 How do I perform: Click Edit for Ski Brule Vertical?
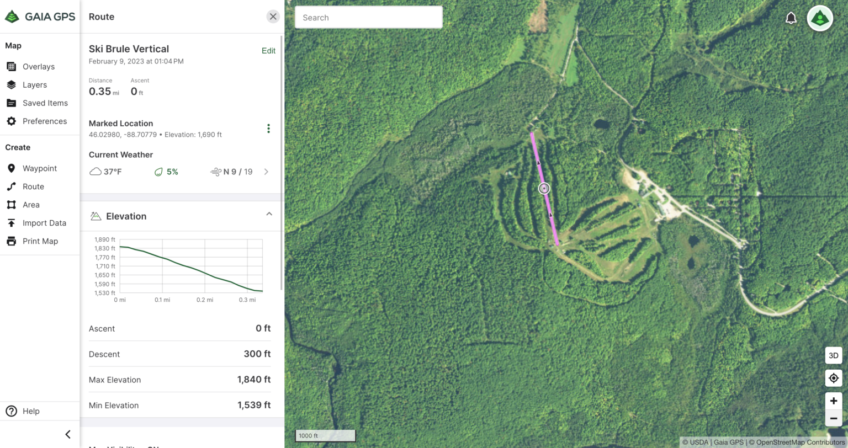pyautogui.click(x=268, y=51)
